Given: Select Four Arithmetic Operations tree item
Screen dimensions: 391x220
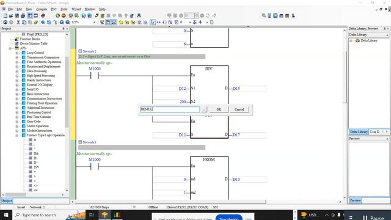Looking at the screenshot, I should [x=44, y=62].
